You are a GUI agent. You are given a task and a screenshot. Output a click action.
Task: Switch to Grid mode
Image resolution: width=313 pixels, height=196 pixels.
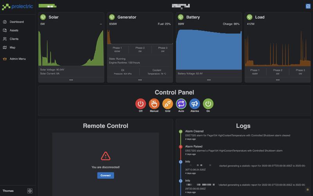point(168,104)
